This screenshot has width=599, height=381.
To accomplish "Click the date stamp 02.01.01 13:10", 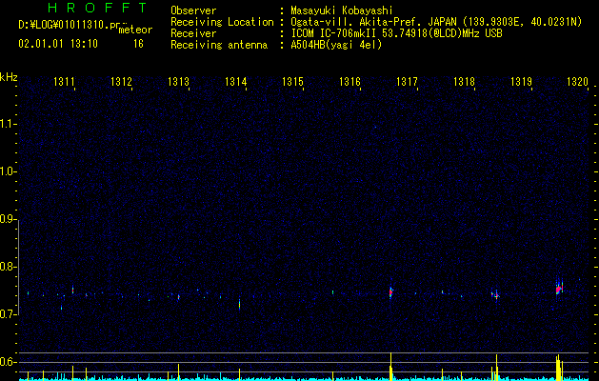I will tap(58, 44).
